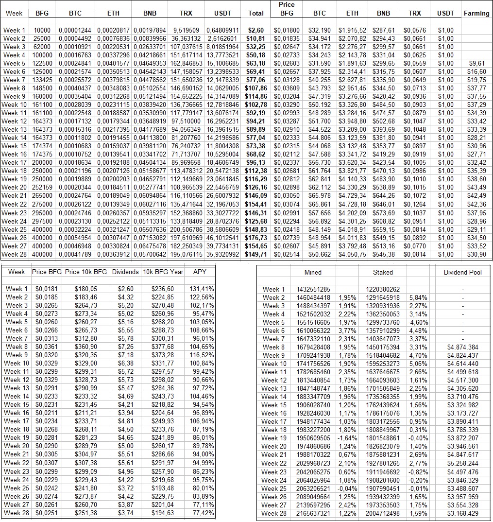Click staked change -4,60%
The image size is (493, 522).
coord(418,322)
